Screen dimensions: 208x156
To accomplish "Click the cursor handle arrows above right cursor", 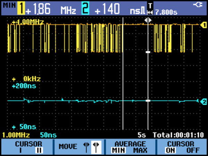I will click(148, 20).
